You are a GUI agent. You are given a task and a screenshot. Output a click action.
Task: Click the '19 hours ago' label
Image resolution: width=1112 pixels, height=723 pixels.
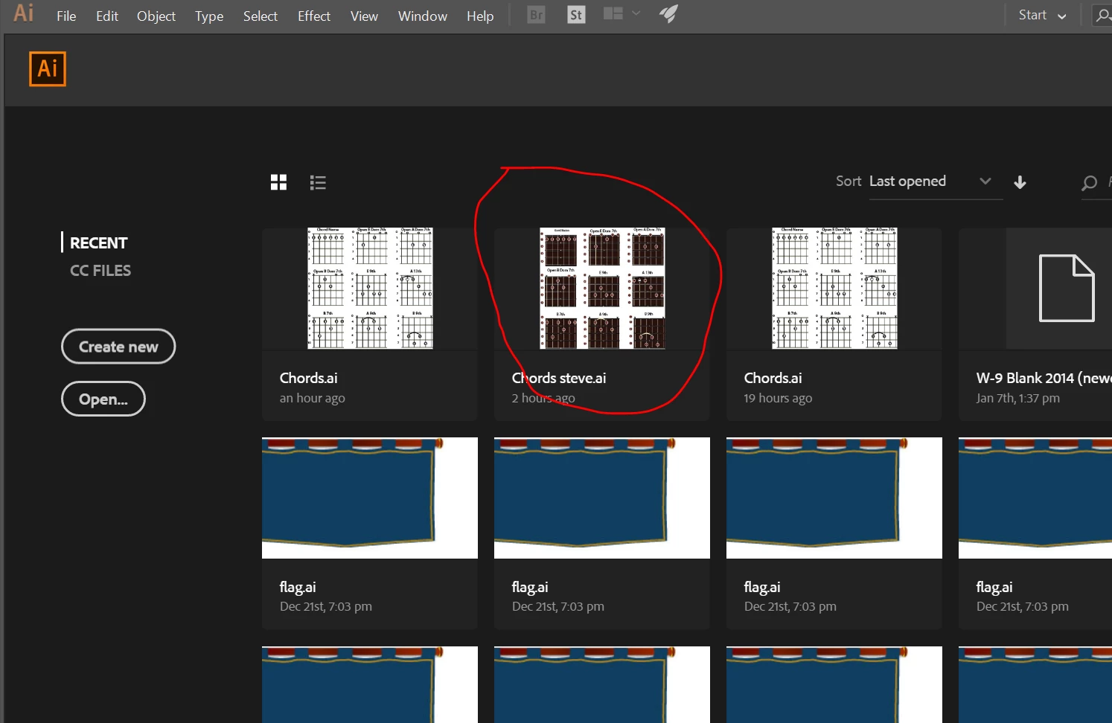(x=778, y=398)
